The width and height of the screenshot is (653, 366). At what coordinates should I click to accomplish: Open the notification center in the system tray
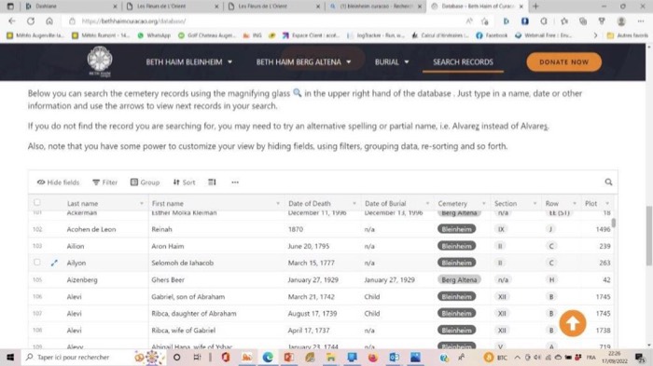tap(640, 357)
